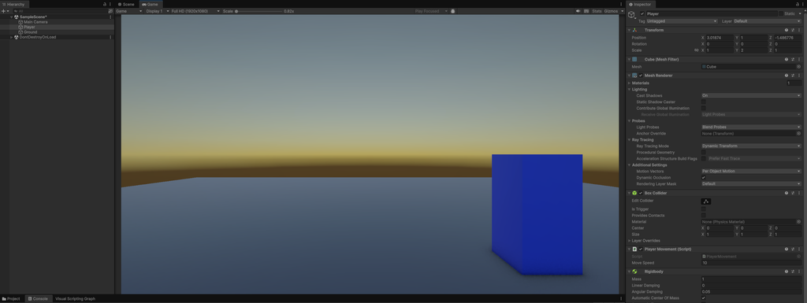Image resolution: width=807 pixels, height=303 pixels.
Task: Open the Cast Shadows dropdown
Action: pos(751,95)
